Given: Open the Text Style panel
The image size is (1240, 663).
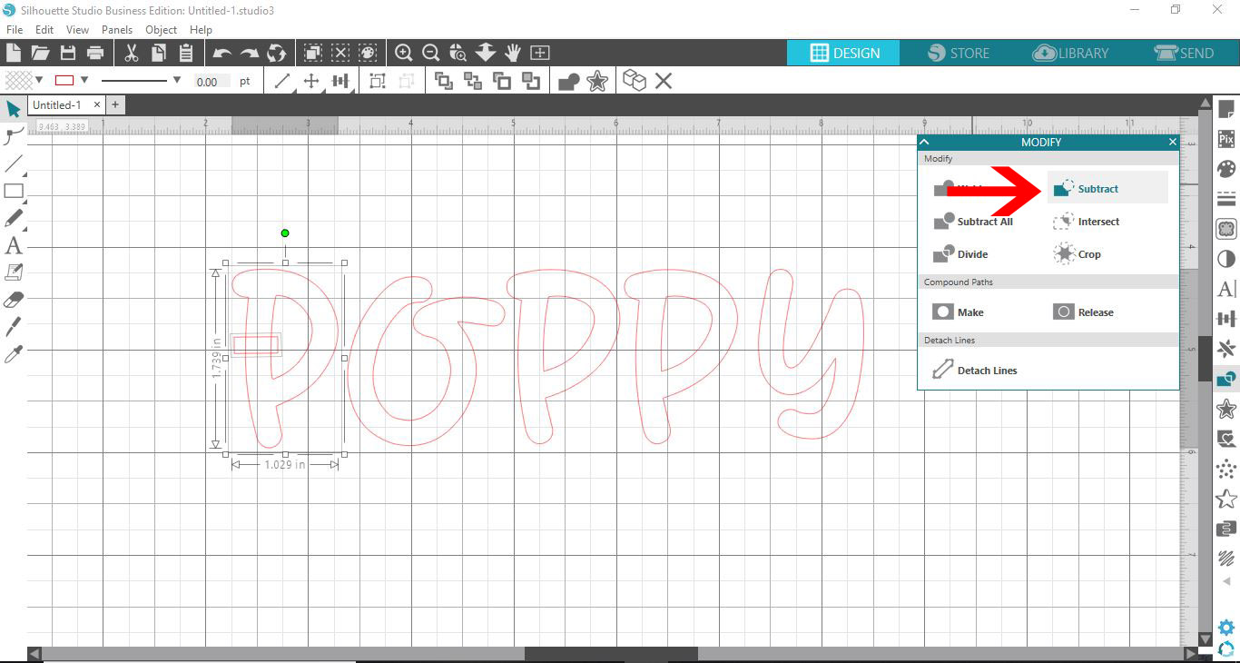Looking at the screenshot, I should click(1226, 289).
